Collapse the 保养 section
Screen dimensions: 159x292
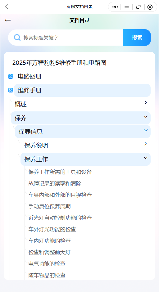tap(146, 117)
